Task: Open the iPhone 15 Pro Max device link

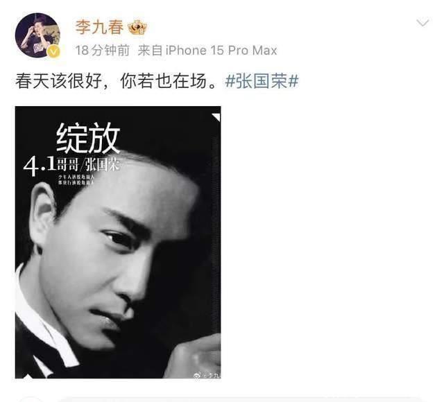Action: (221, 51)
